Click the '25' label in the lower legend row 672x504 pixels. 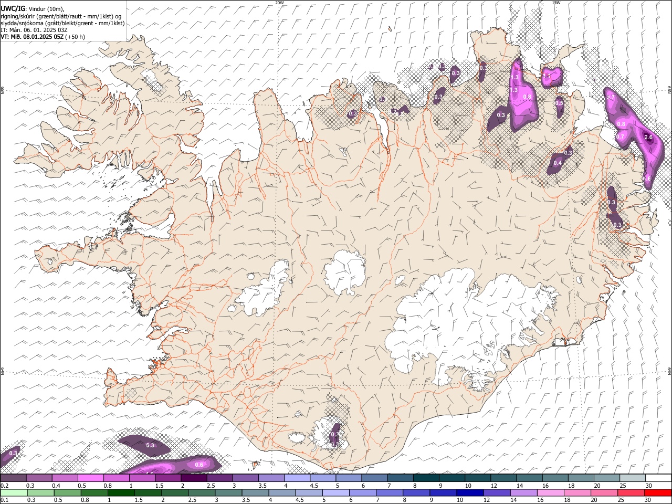click(x=621, y=500)
